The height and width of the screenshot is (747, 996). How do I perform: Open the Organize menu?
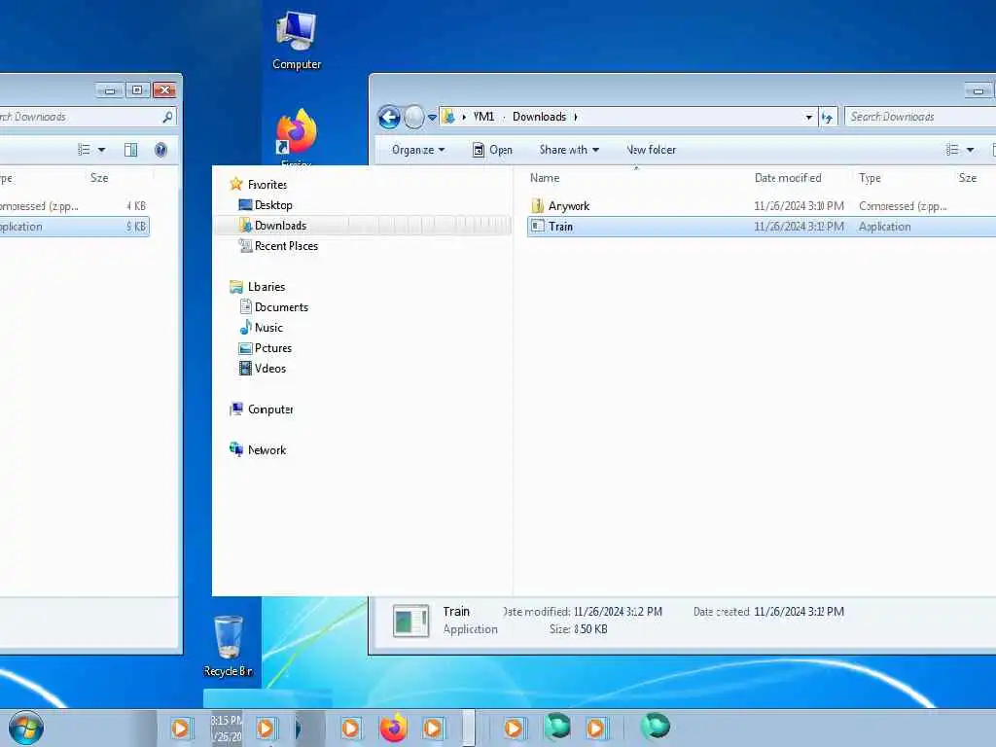click(418, 150)
